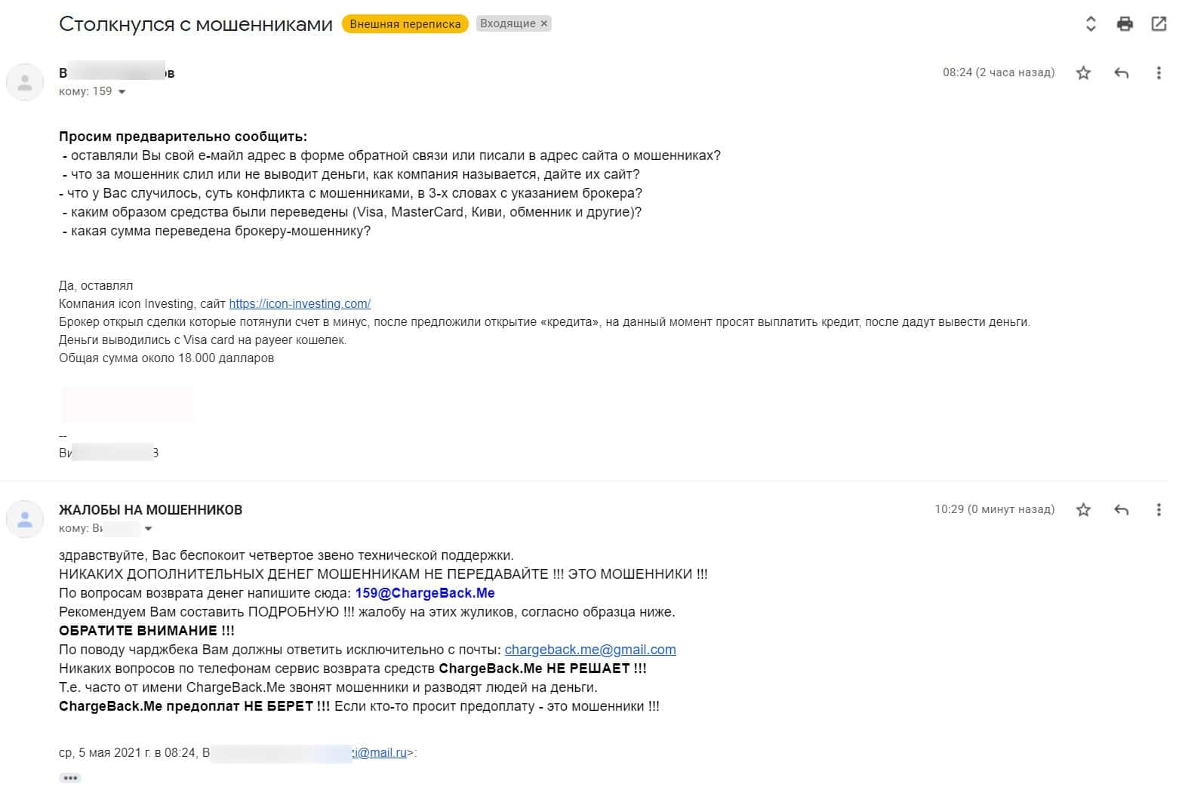Viewport: 1182px width, 787px height.
Task: Click the Внешняя переписка label
Action: tap(405, 24)
